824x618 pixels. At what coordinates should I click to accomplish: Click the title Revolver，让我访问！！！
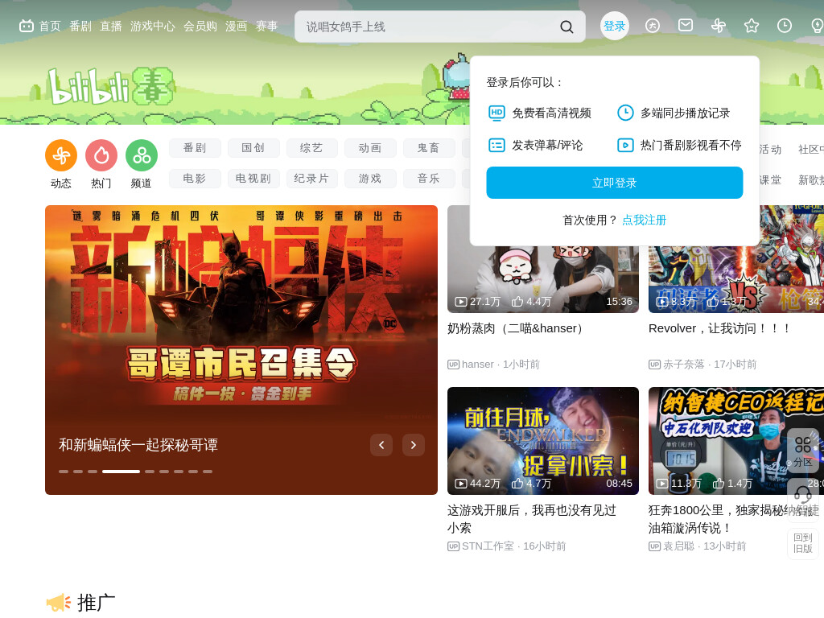point(720,328)
